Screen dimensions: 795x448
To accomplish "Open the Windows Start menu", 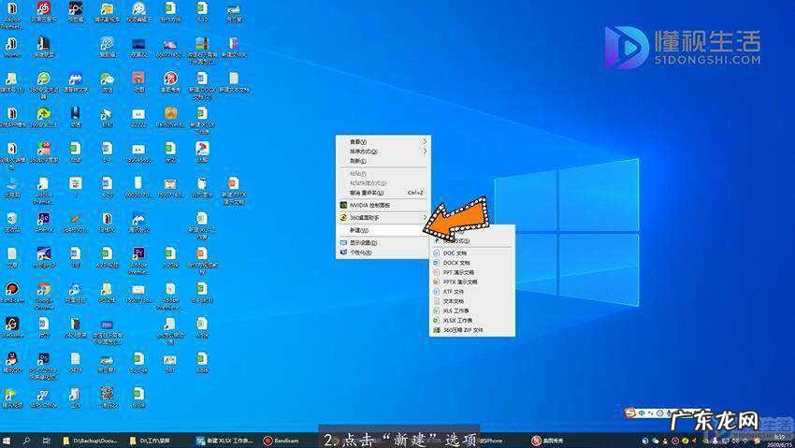I will [x=7, y=440].
